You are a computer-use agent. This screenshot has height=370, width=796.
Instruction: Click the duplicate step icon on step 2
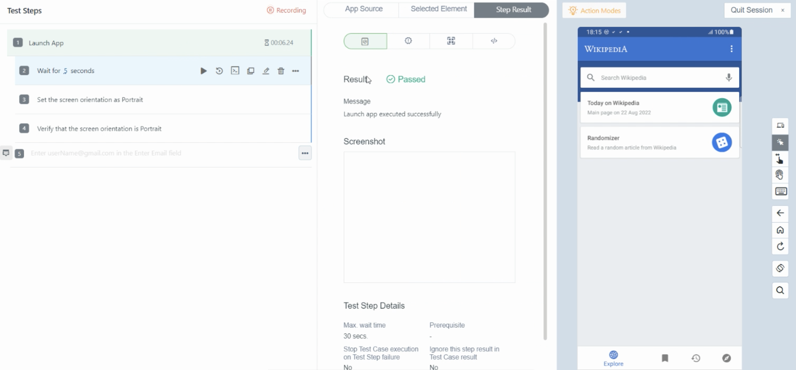[250, 71]
